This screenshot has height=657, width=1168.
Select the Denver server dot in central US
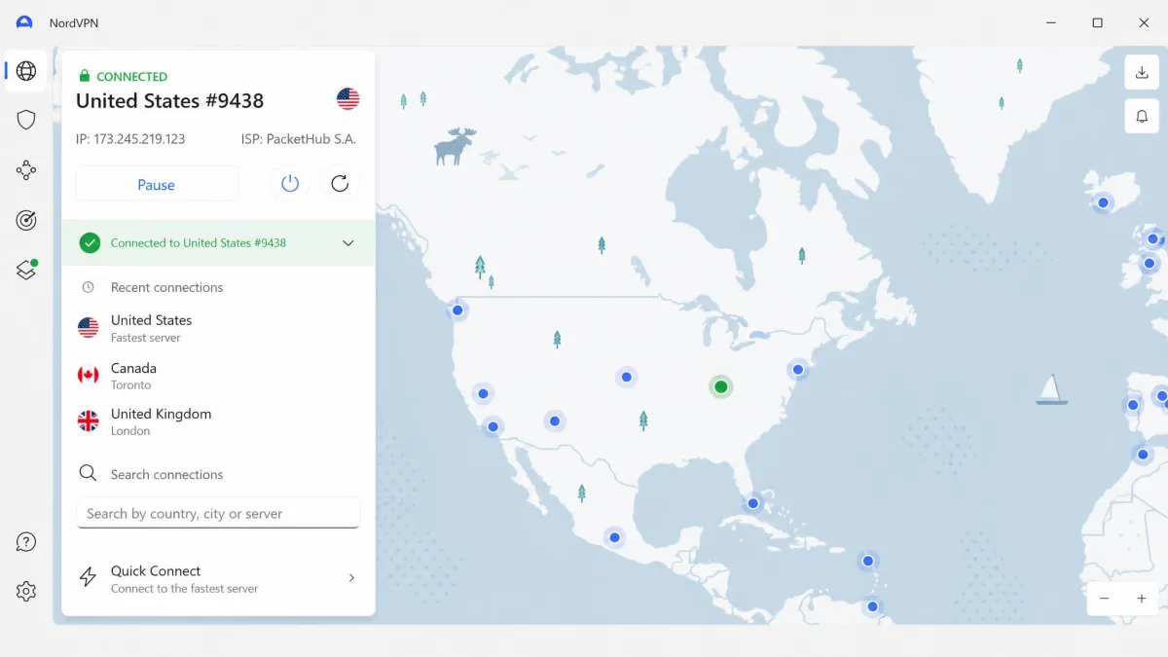click(x=626, y=377)
